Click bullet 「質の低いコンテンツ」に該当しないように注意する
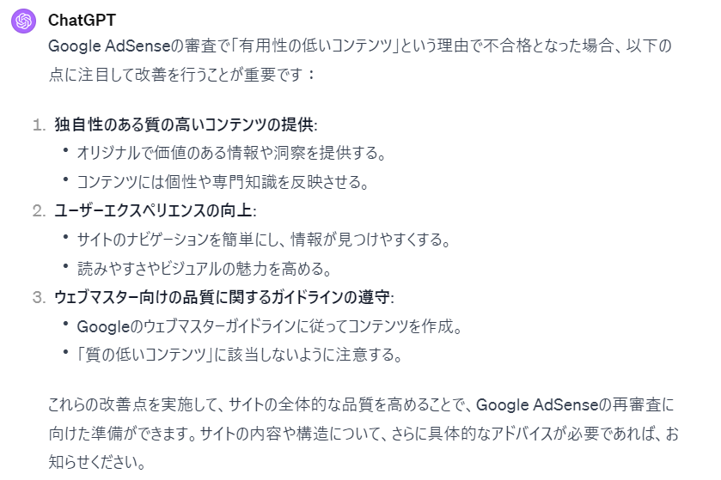721x480 pixels. tap(240, 355)
